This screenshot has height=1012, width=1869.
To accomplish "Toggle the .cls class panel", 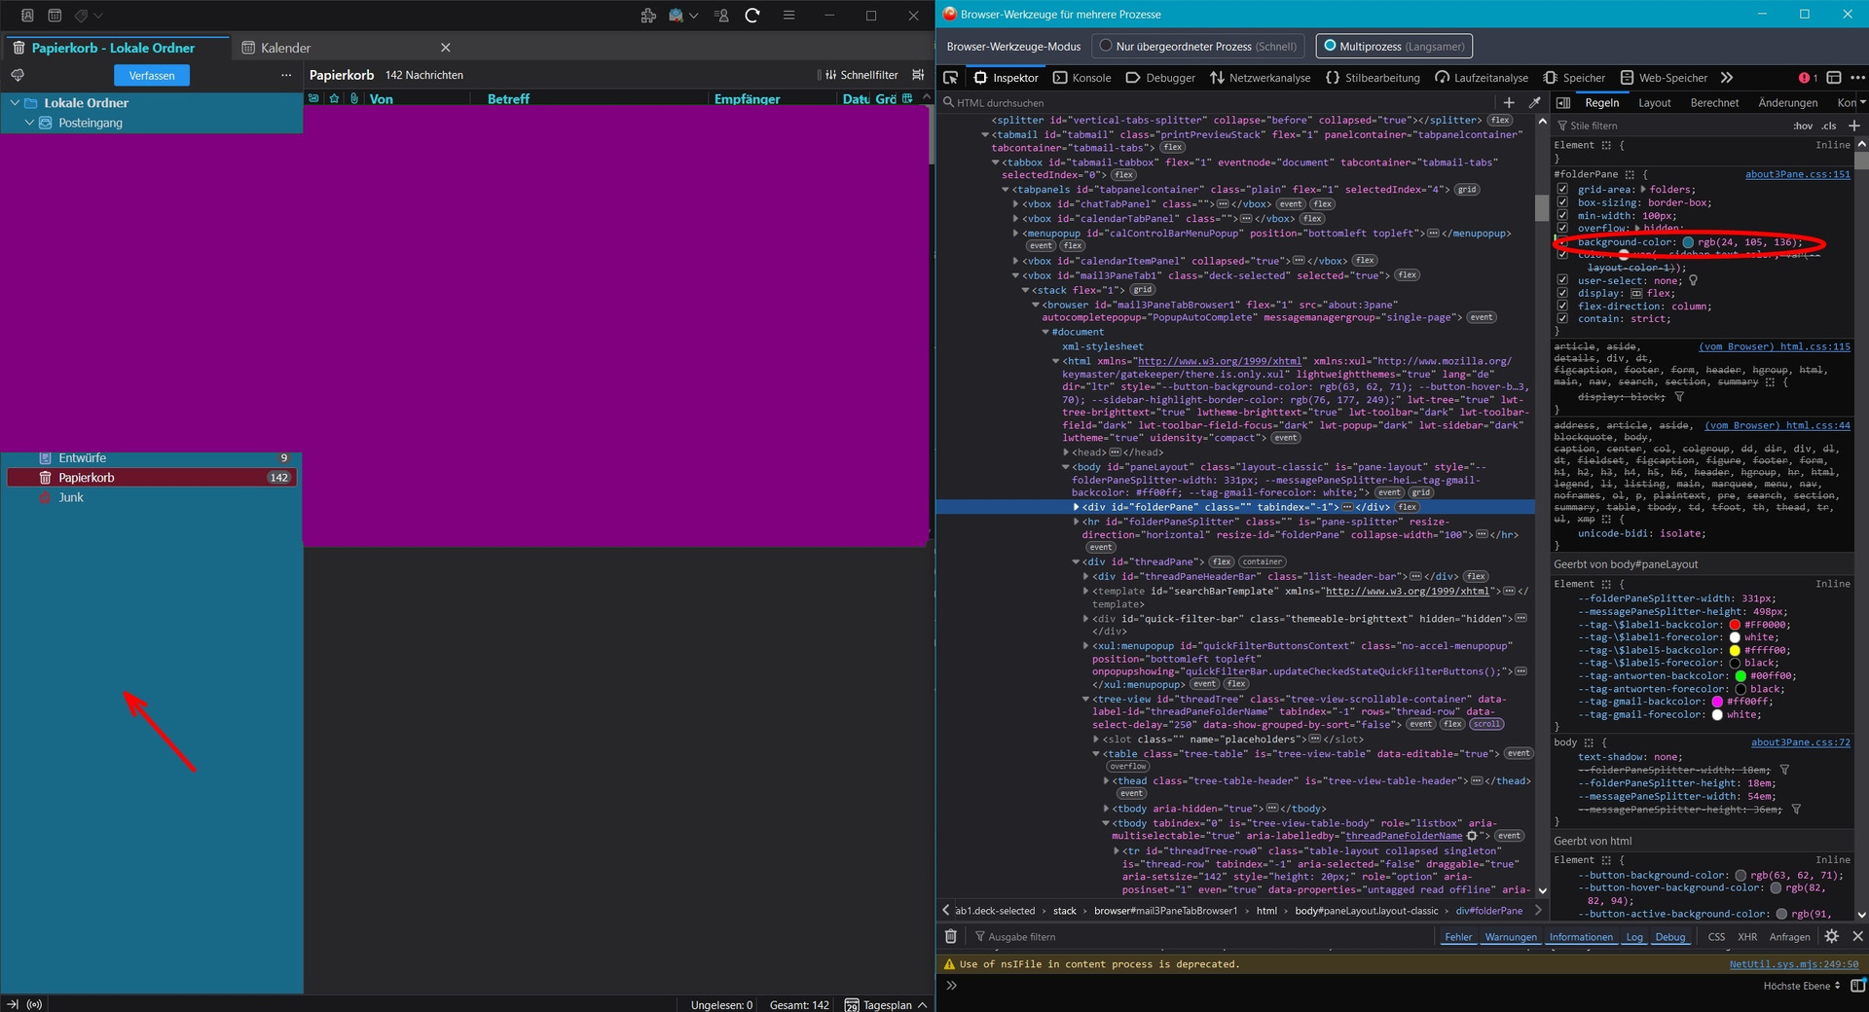I will pos(1829,126).
